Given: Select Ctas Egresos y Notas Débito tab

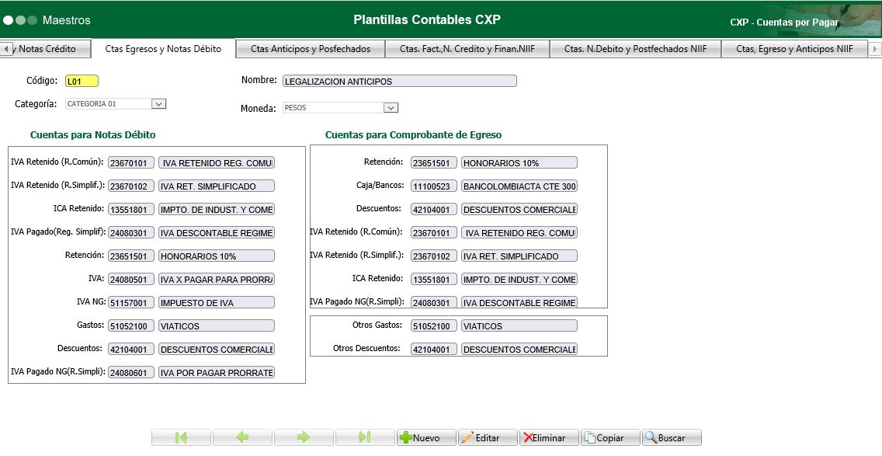Looking at the screenshot, I should (163, 49).
